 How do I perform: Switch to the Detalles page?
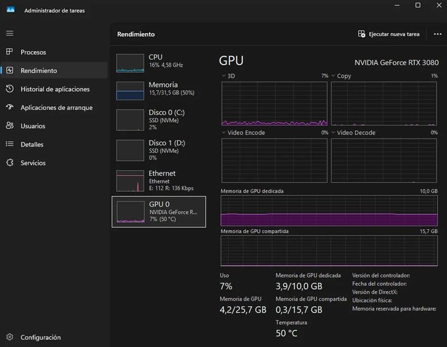click(x=54, y=144)
